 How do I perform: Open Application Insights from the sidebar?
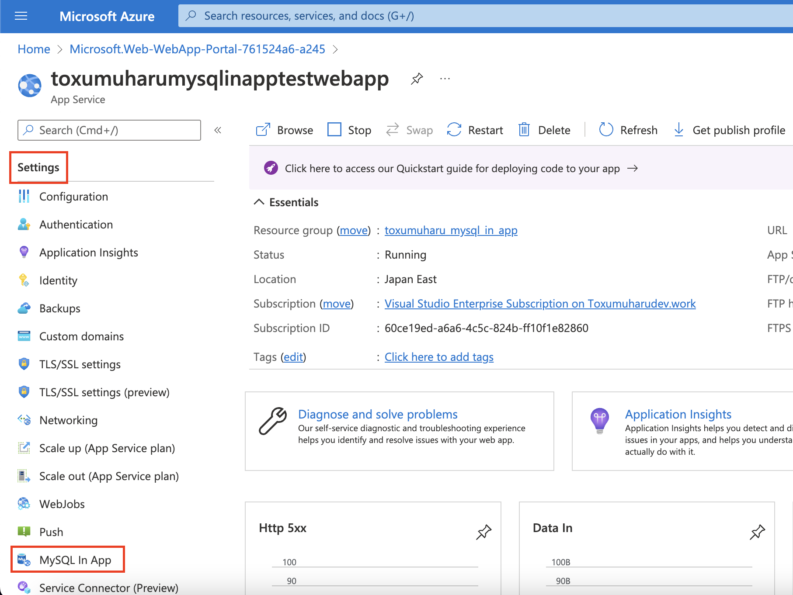click(x=88, y=252)
